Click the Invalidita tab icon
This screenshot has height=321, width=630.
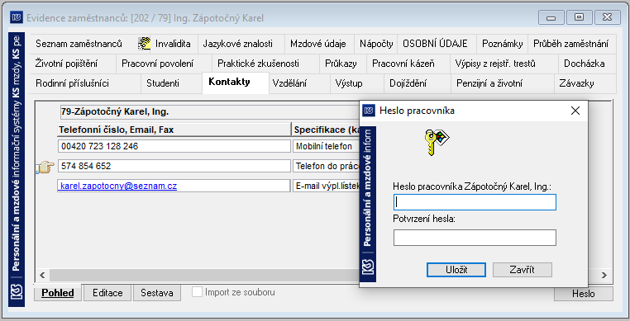point(144,44)
